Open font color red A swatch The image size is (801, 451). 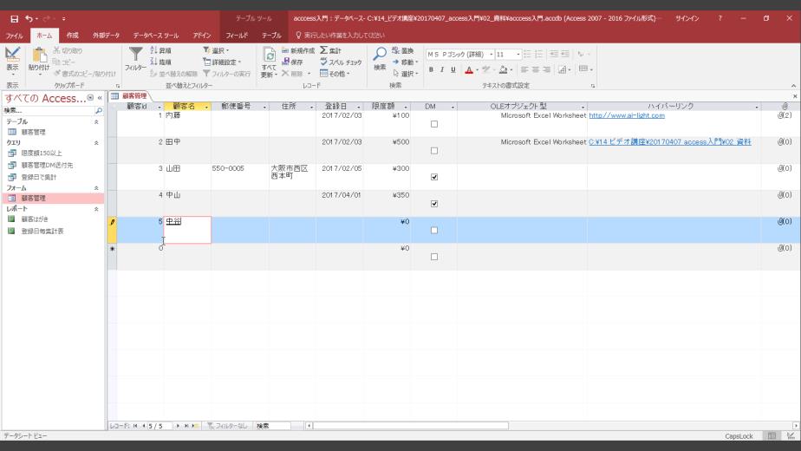pyautogui.click(x=469, y=69)
